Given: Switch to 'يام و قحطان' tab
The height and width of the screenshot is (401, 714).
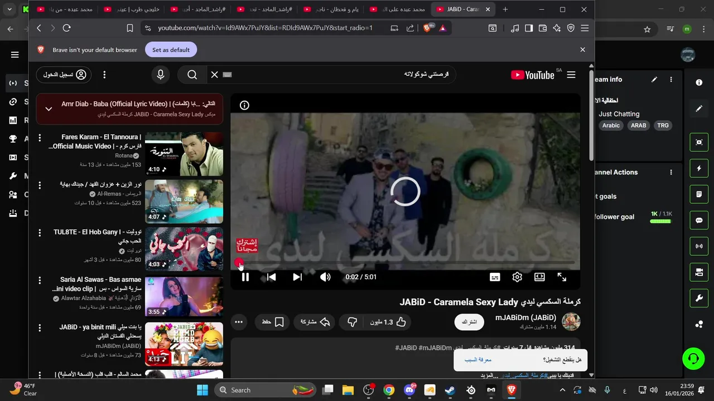Looking at the screenshot, I should (x=332, y=9).
